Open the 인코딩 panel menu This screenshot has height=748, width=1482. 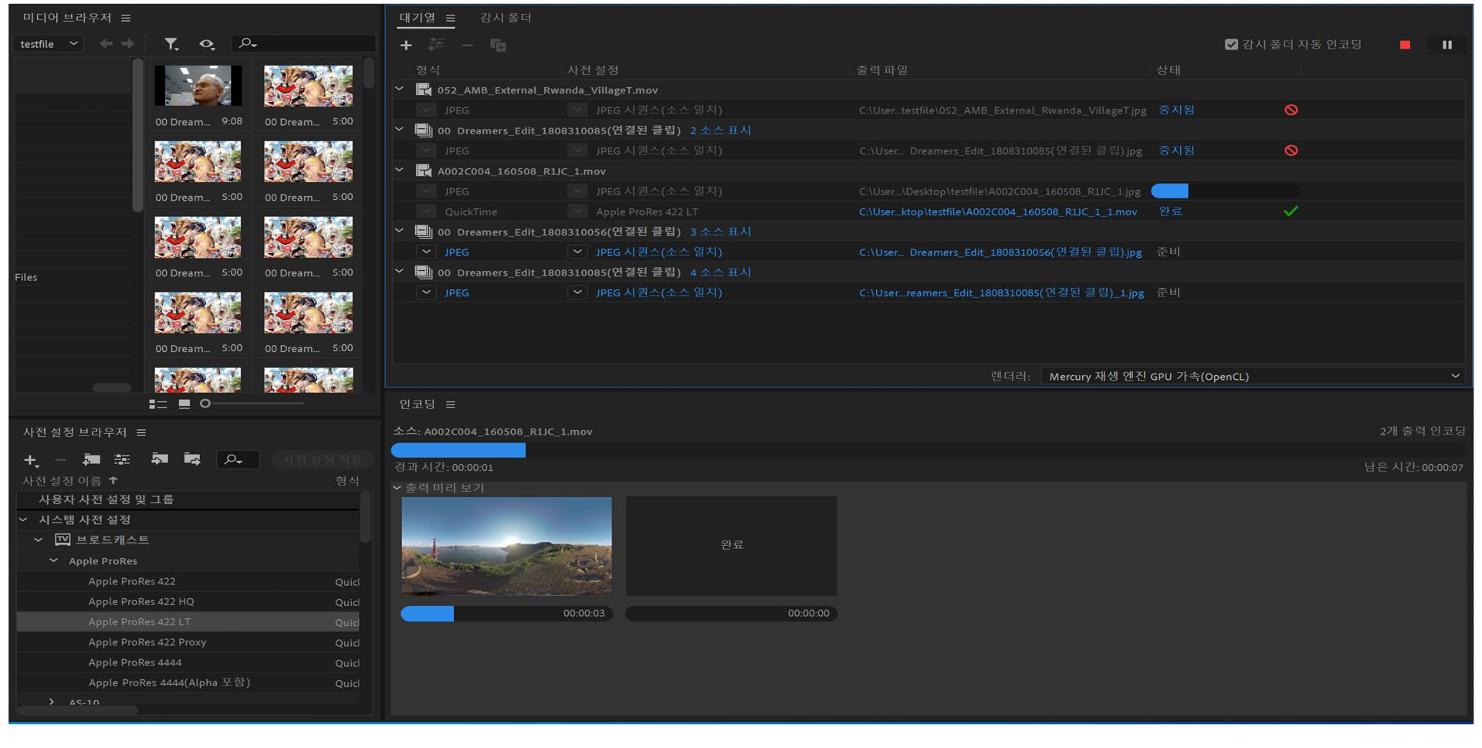451,404
